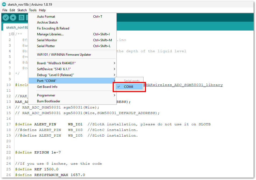Image resolution: width=256 pixels, height=180 pixels.
Task: Launch the Serial Monitor
Action: coord(72,40)
